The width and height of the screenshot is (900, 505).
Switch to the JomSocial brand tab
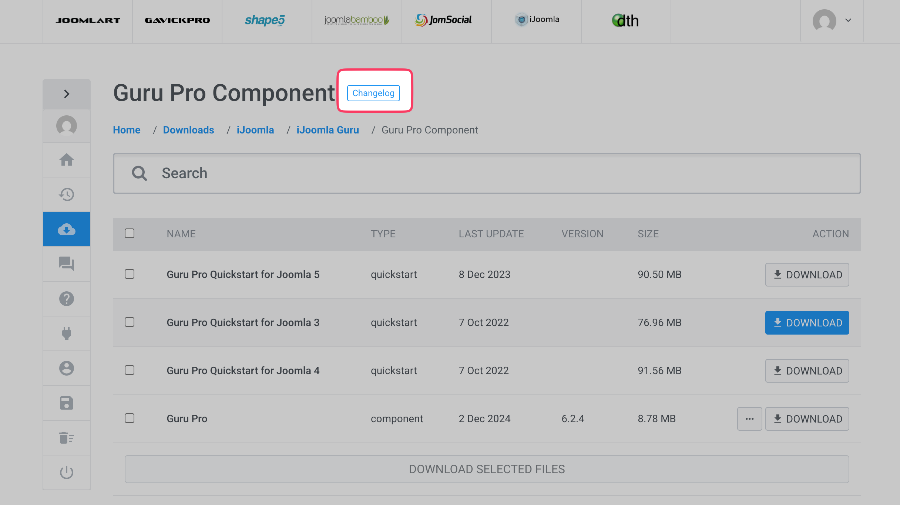point(443,20)
